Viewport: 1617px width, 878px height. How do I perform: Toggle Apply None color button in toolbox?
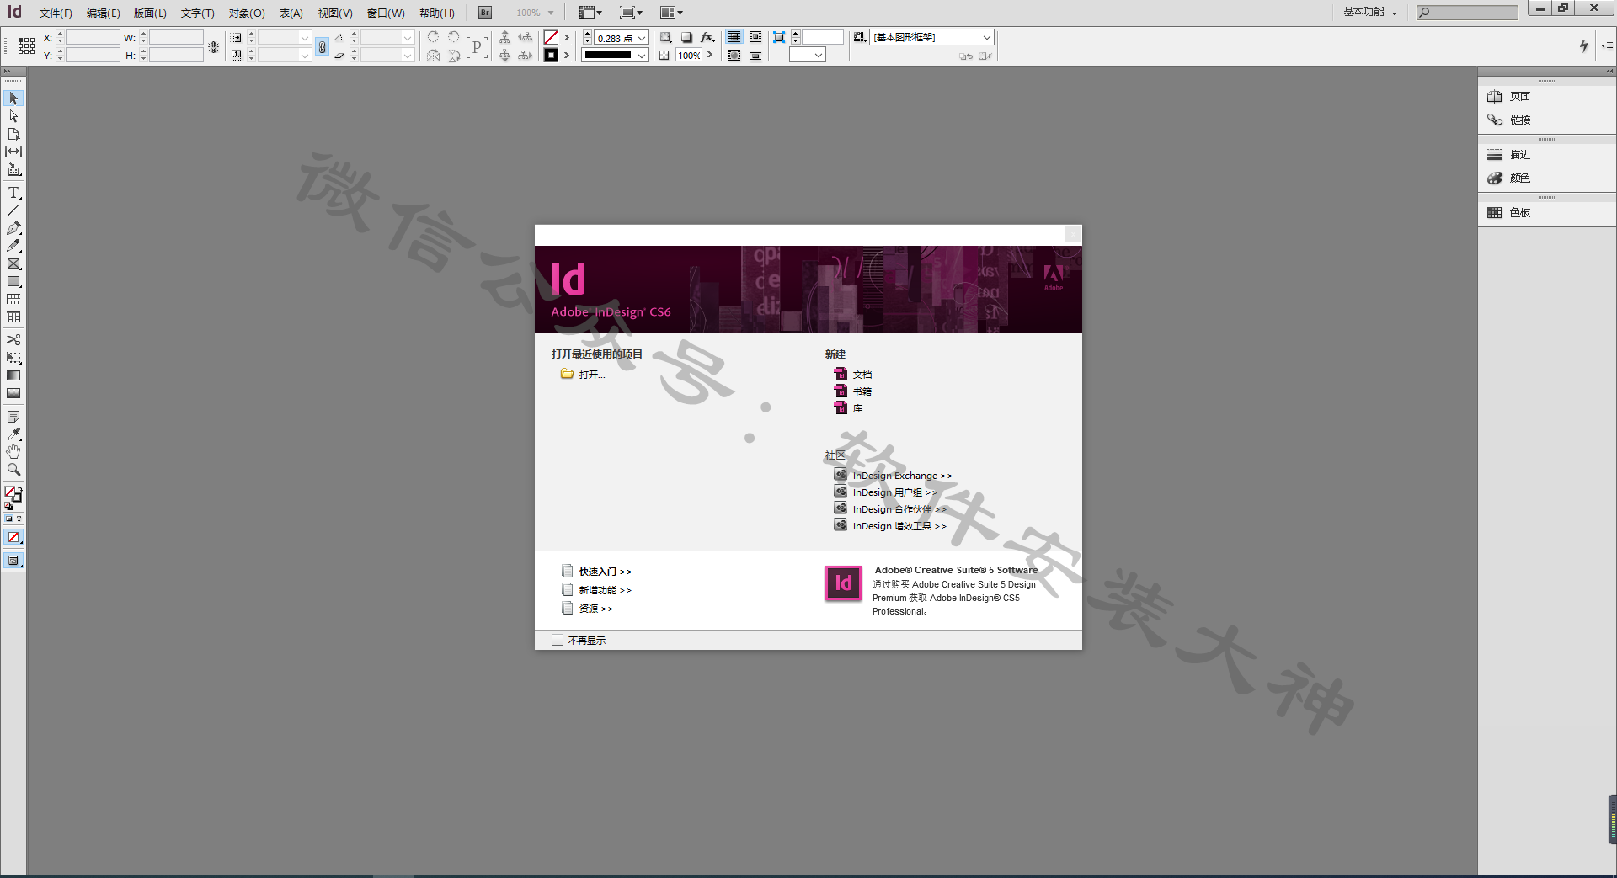[x=13, y=538]
